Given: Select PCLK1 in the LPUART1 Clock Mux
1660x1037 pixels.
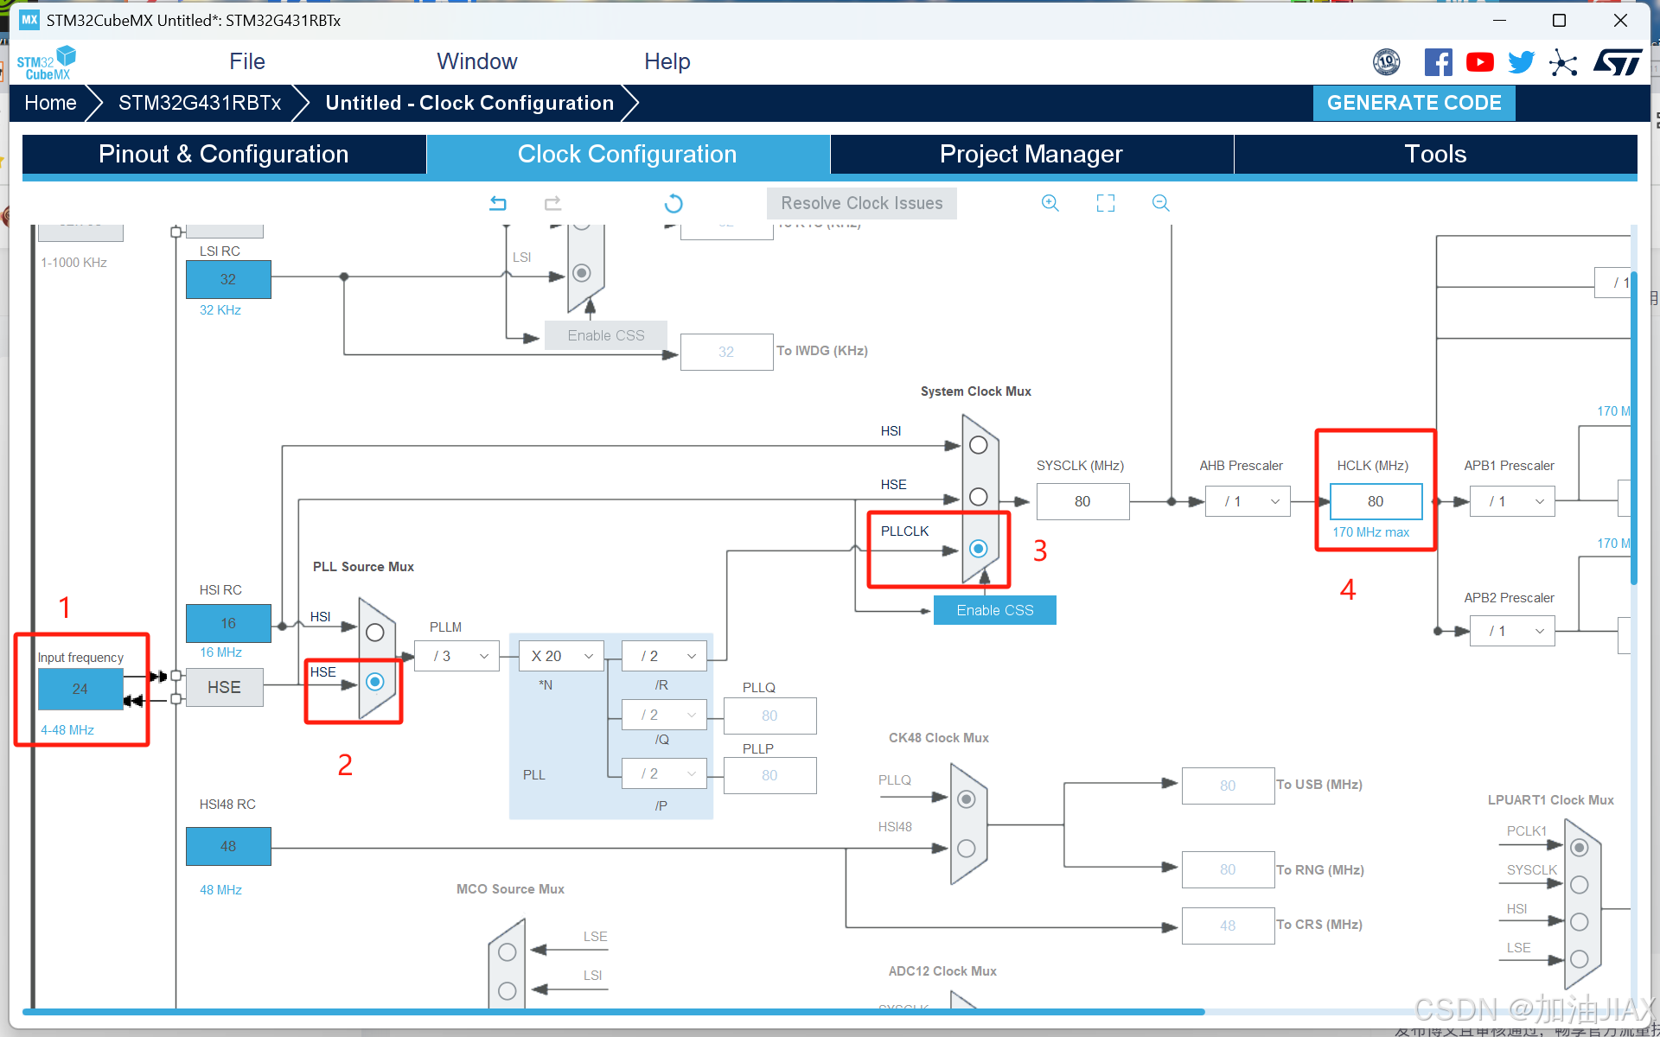Looking at the screenshot, I should pyautogui.click(x=1580, y=848).
